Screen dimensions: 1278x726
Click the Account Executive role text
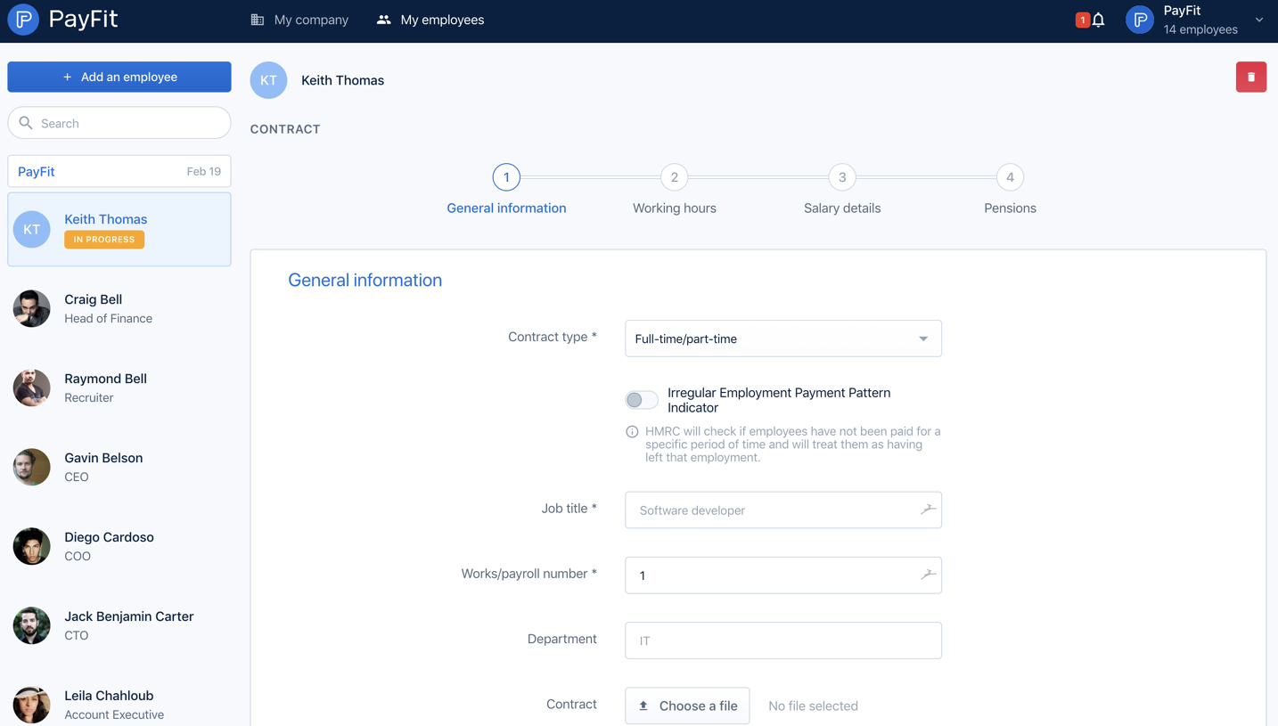coord(114,714)
